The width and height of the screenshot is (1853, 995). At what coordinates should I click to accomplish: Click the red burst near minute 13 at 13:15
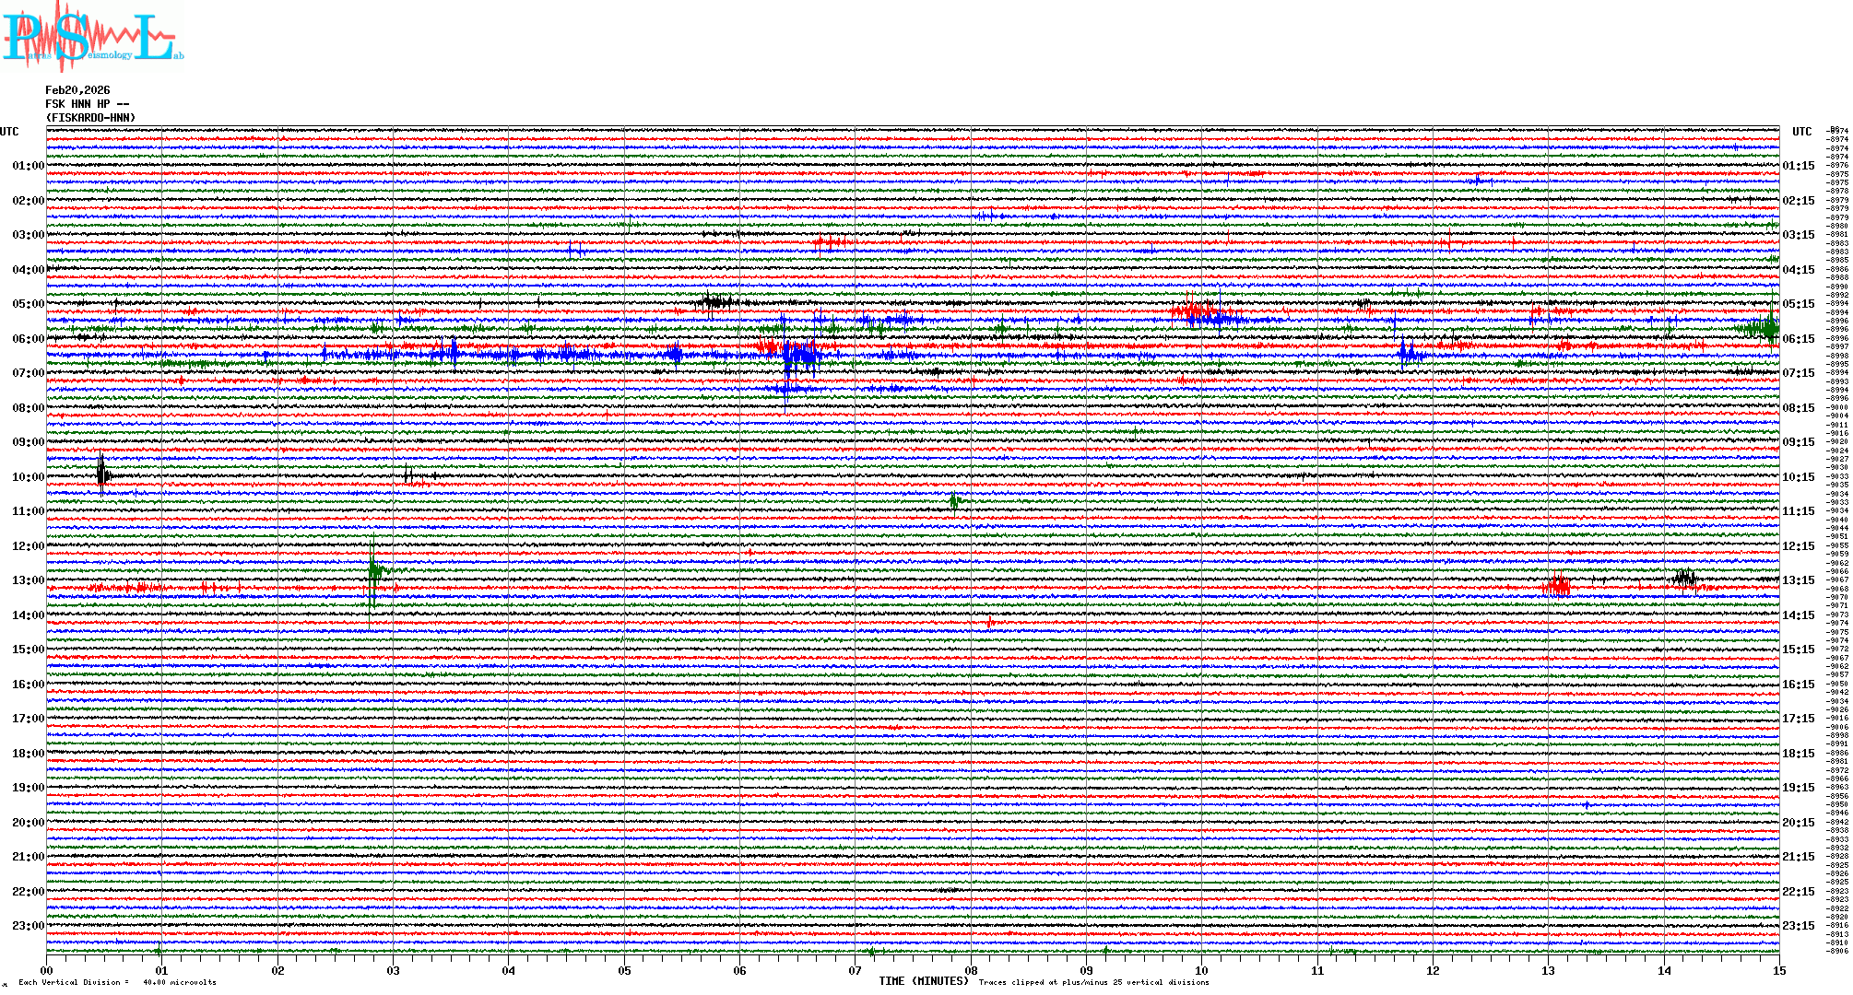pos(1557,586)
